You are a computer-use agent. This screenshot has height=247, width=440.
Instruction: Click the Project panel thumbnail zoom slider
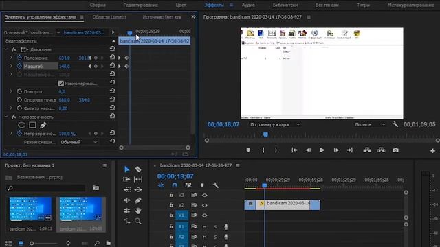click(x=32, y=243)
